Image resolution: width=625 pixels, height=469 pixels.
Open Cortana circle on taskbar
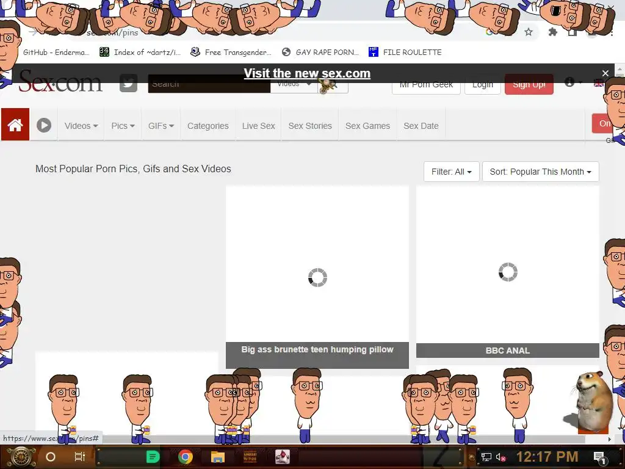tap(51, 457)
